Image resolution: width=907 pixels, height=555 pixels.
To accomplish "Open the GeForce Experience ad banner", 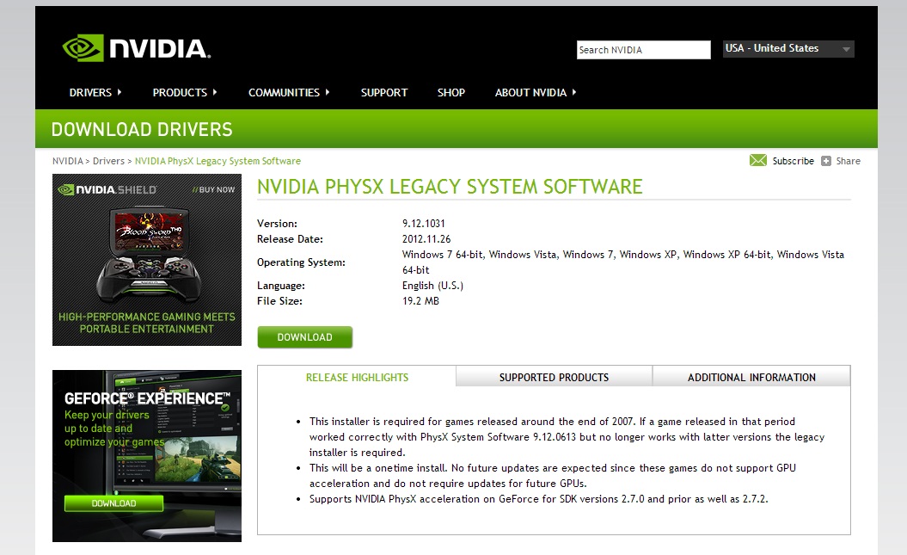I will 147,456.
